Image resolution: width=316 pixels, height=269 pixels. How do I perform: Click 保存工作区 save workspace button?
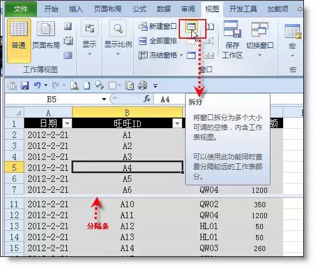232,40
